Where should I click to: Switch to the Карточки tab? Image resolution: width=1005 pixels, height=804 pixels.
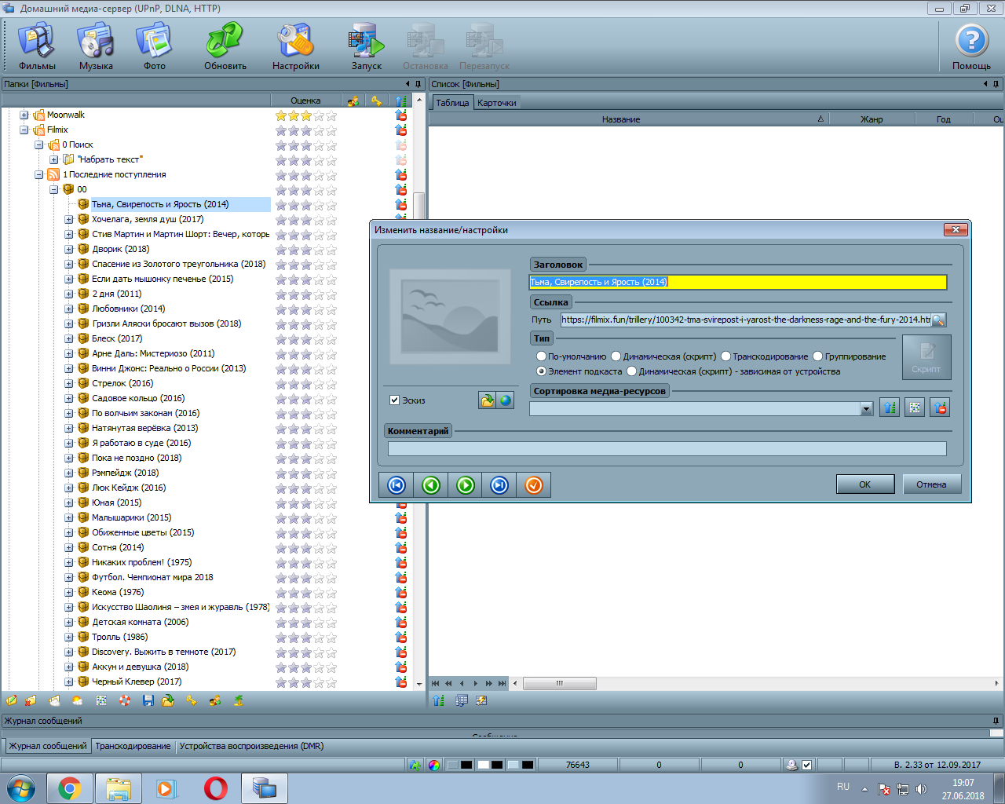pos(497,103)
